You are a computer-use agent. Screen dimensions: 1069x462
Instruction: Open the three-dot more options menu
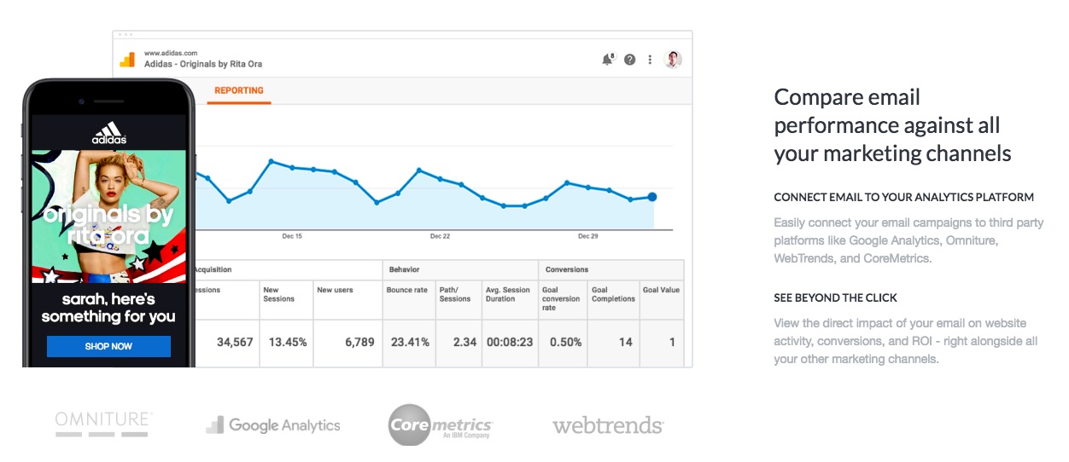click(x=650, y=60)
